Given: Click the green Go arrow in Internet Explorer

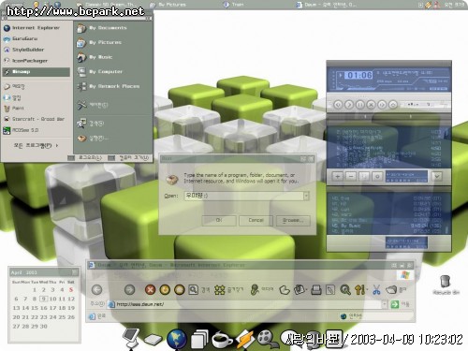Looking at the screenshot, I should 395,304.
